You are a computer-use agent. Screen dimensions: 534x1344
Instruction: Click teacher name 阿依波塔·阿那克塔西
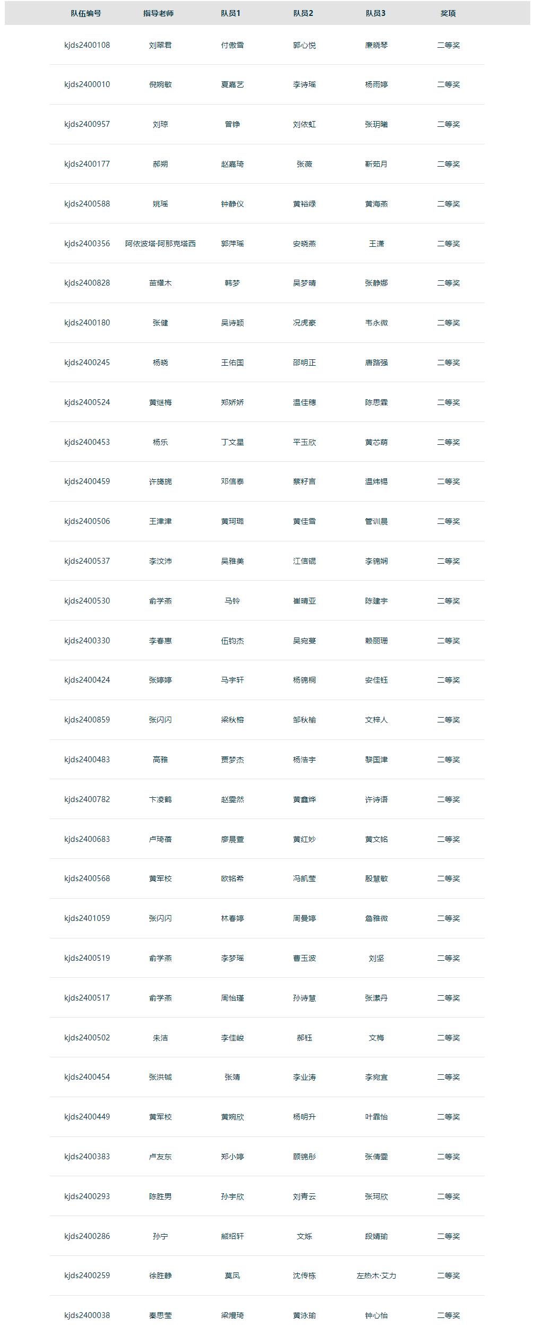tap(160, 244)
